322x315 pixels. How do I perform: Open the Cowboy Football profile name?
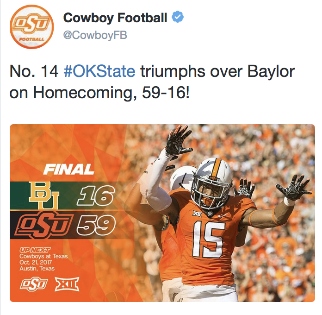tap(115, 19)
